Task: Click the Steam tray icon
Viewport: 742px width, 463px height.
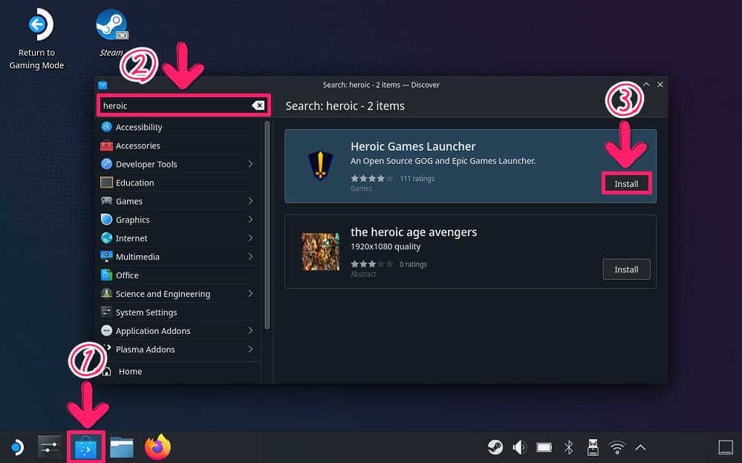Action: (495, 447)
